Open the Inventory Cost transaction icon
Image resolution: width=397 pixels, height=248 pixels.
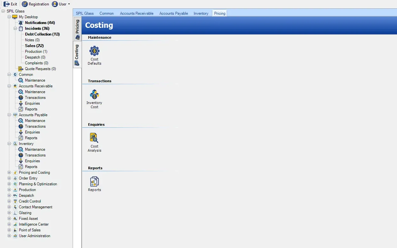(x=94, y=94)
